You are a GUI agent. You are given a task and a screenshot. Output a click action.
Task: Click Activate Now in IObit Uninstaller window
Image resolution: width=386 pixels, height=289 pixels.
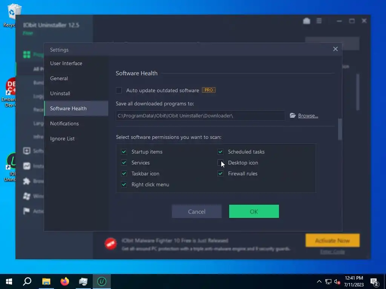(332, 240)
